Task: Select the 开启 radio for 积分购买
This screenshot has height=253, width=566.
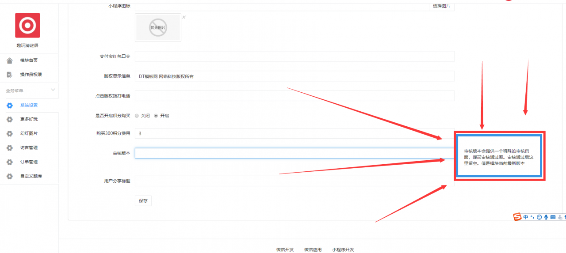Action: pos(156,116)
